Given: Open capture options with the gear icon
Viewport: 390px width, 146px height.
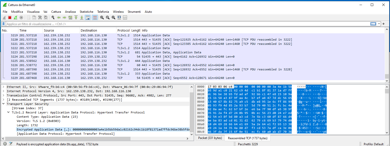Looking at the screenshot, I should tap(21, 18).
